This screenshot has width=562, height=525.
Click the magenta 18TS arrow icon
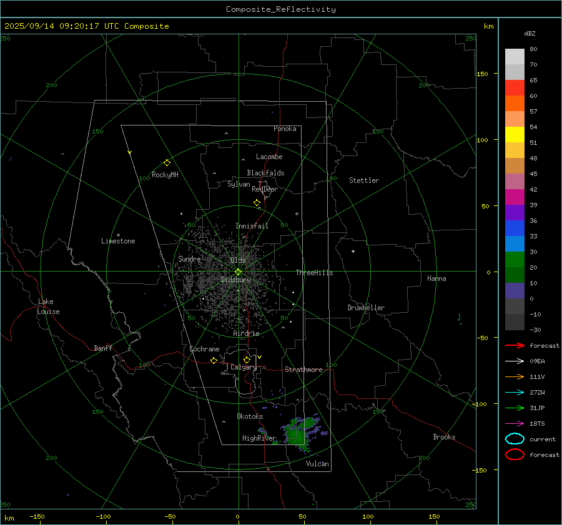[x=515, y=424]
